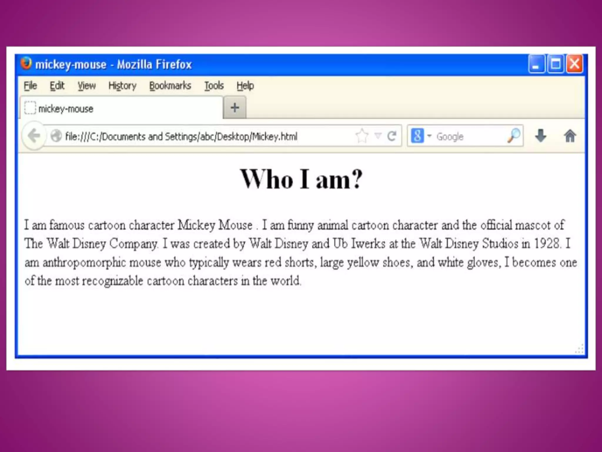Open the Downloads arrow icon

tap(541, 136)
